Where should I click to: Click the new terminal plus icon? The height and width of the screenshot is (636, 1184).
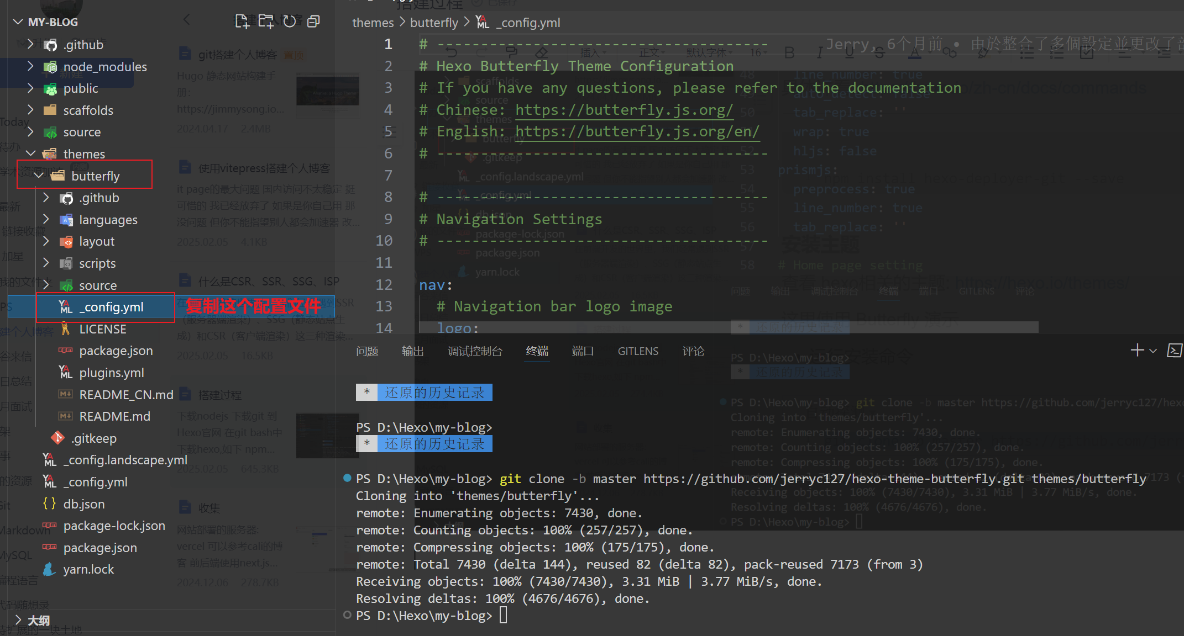tap(1137, 351)
